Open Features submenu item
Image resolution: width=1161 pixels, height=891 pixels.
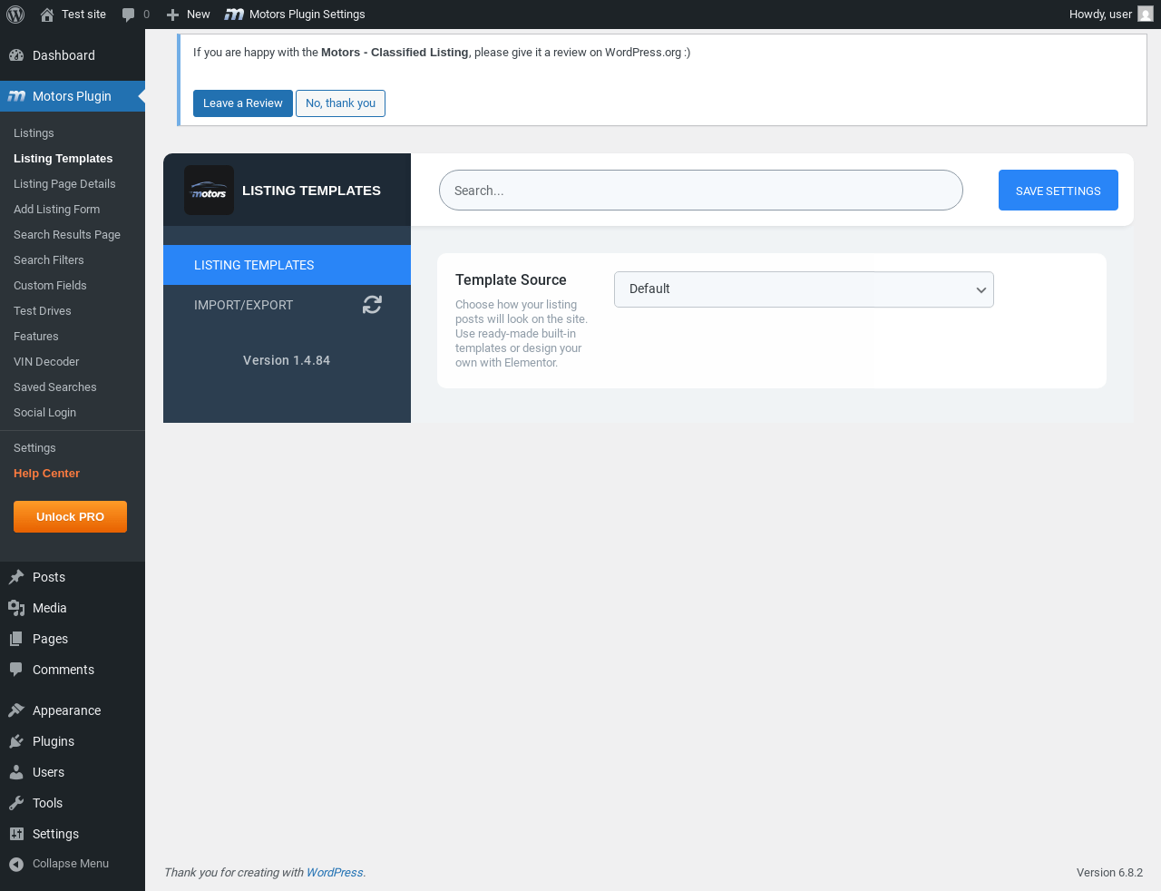[x=36, y=337]
